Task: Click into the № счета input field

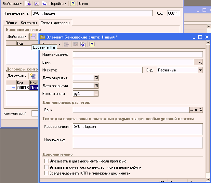Action: pos(108,70)
